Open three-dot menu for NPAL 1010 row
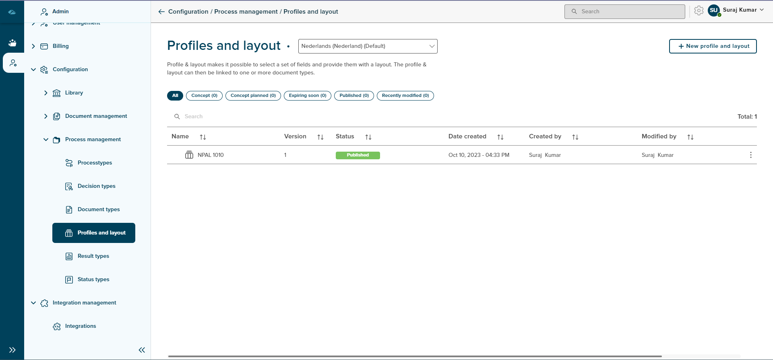 click(751, 155)
